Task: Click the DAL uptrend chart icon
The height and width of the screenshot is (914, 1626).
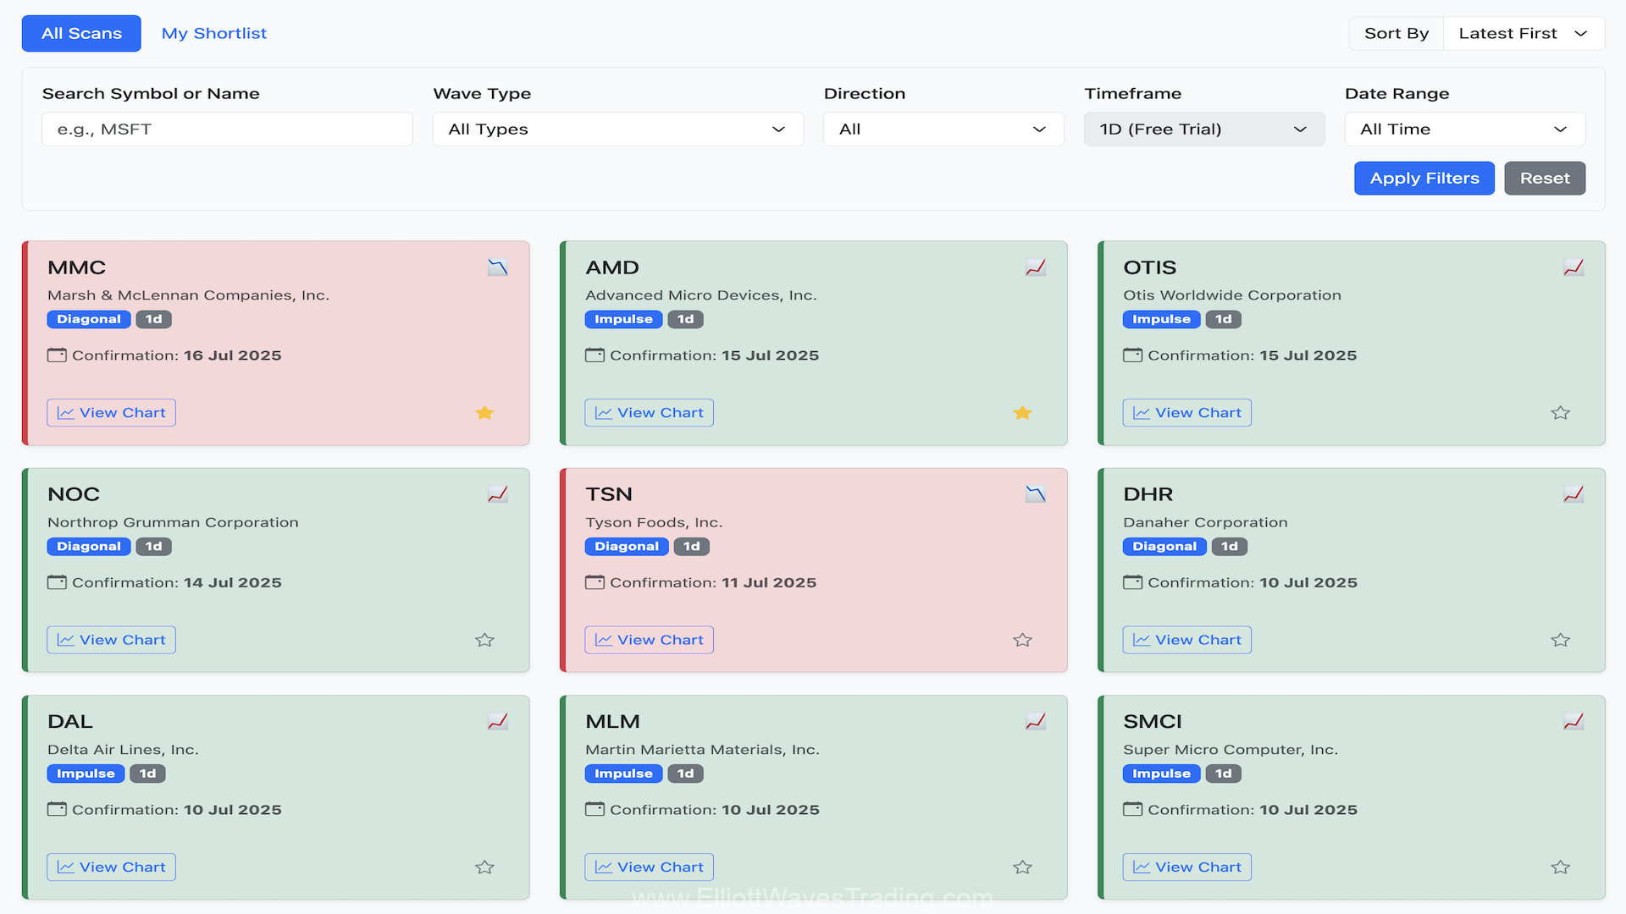Action: [x=497, y=721]
